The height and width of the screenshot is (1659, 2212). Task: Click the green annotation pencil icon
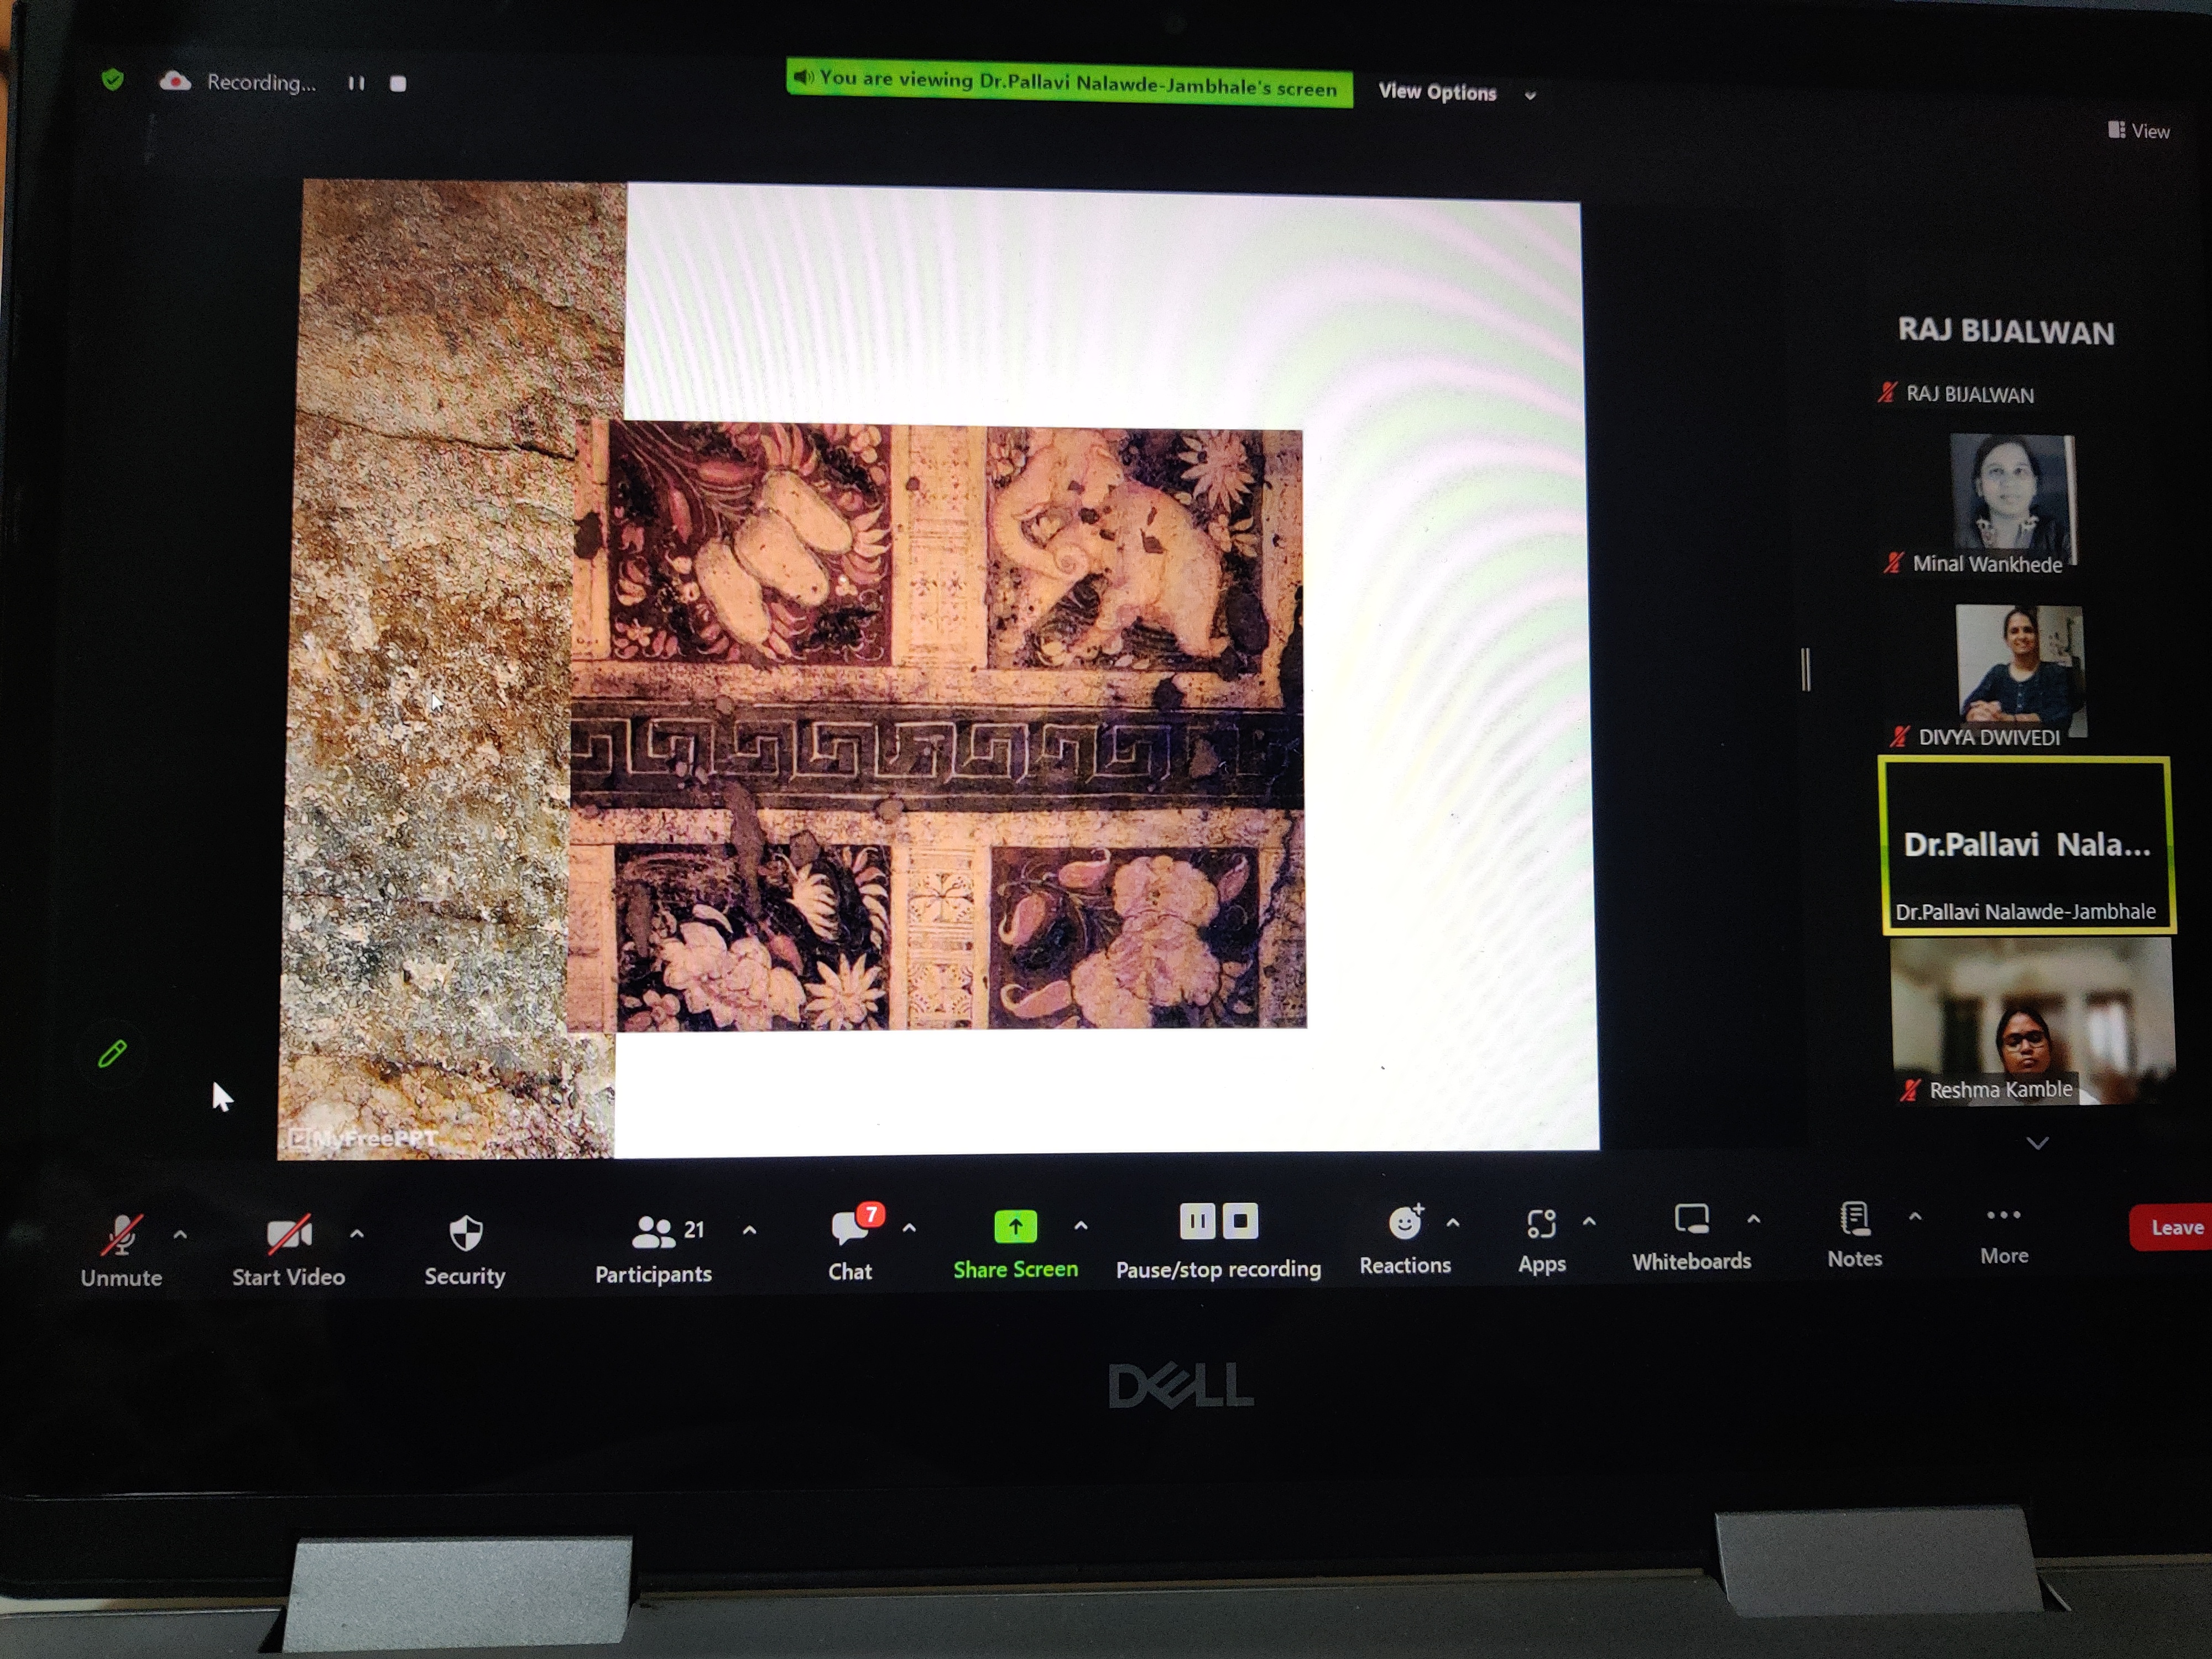point(112,1053)
